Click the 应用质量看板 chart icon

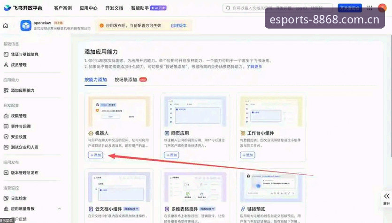pos(6,209)
